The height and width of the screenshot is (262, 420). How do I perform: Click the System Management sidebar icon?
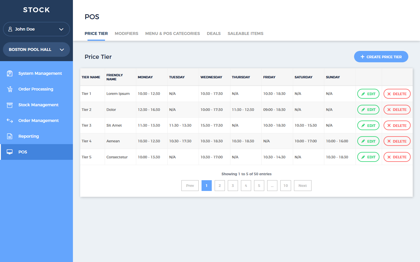coord(10,73)
